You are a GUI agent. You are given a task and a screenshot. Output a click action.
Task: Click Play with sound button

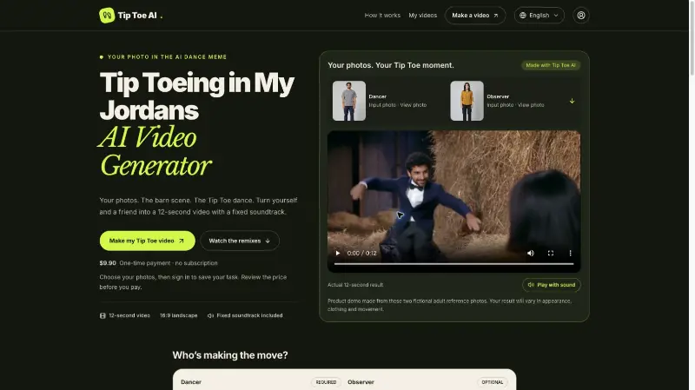[552, 285]
